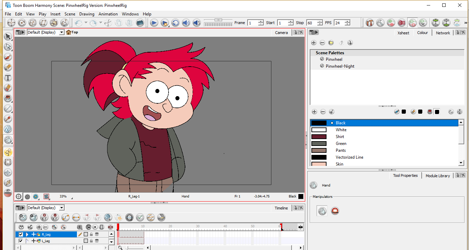469x250 pixels.
Task: Click the paint colour icon above swatch list
Action: pos(429,112)
